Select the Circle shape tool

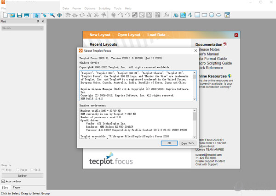(x=212, y=15)
